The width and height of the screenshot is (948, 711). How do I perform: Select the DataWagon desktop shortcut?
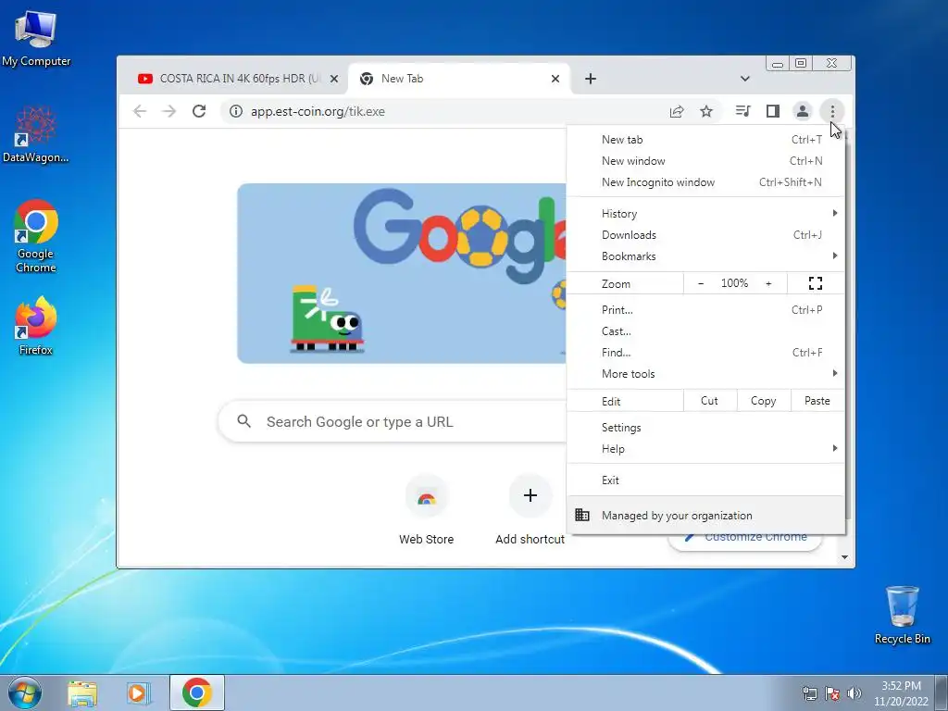[x=36, y=134]
